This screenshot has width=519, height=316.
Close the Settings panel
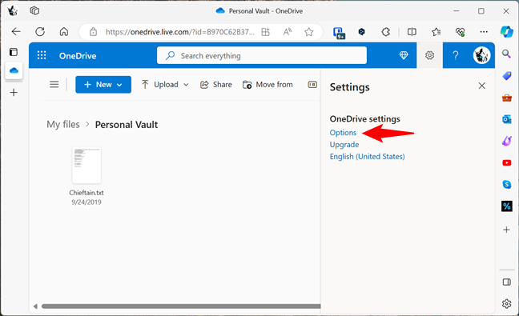tap(481, 86)
